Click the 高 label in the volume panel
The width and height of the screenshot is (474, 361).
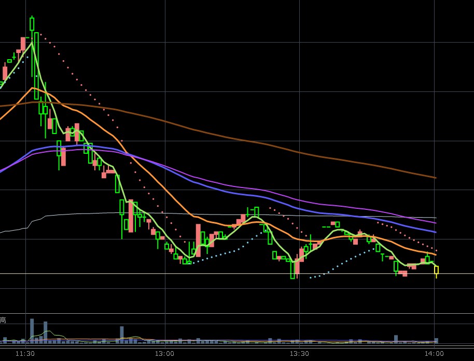point(3,320)
